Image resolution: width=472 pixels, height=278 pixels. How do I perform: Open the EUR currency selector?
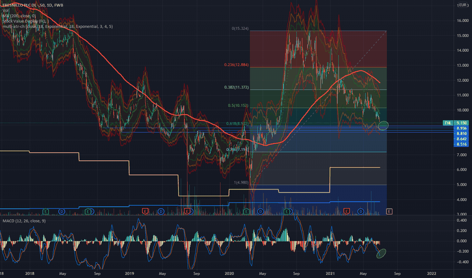click(463, 5)
